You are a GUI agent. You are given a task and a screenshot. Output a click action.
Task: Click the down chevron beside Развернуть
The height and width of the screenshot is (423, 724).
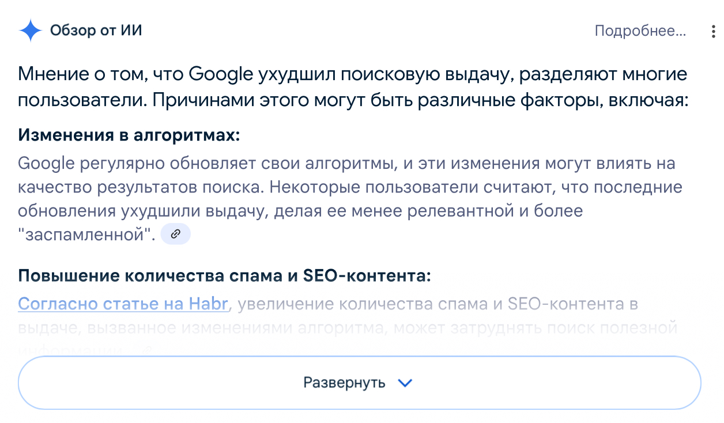(406, 383)
